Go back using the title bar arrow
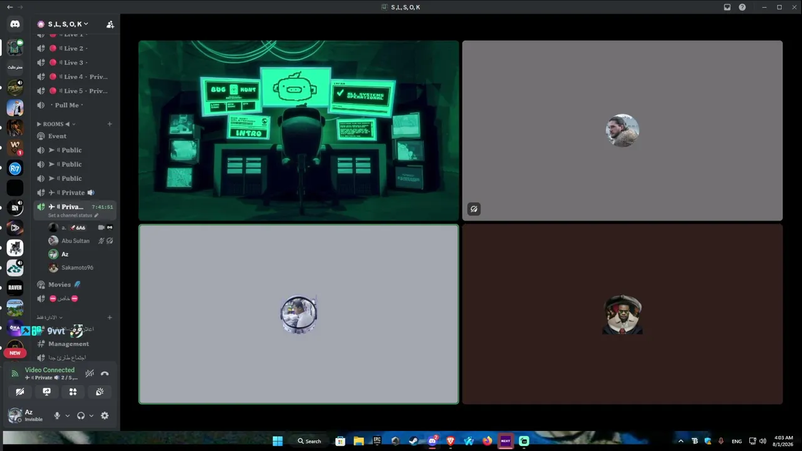Screen dimensions: 802x451 point(9,7)
